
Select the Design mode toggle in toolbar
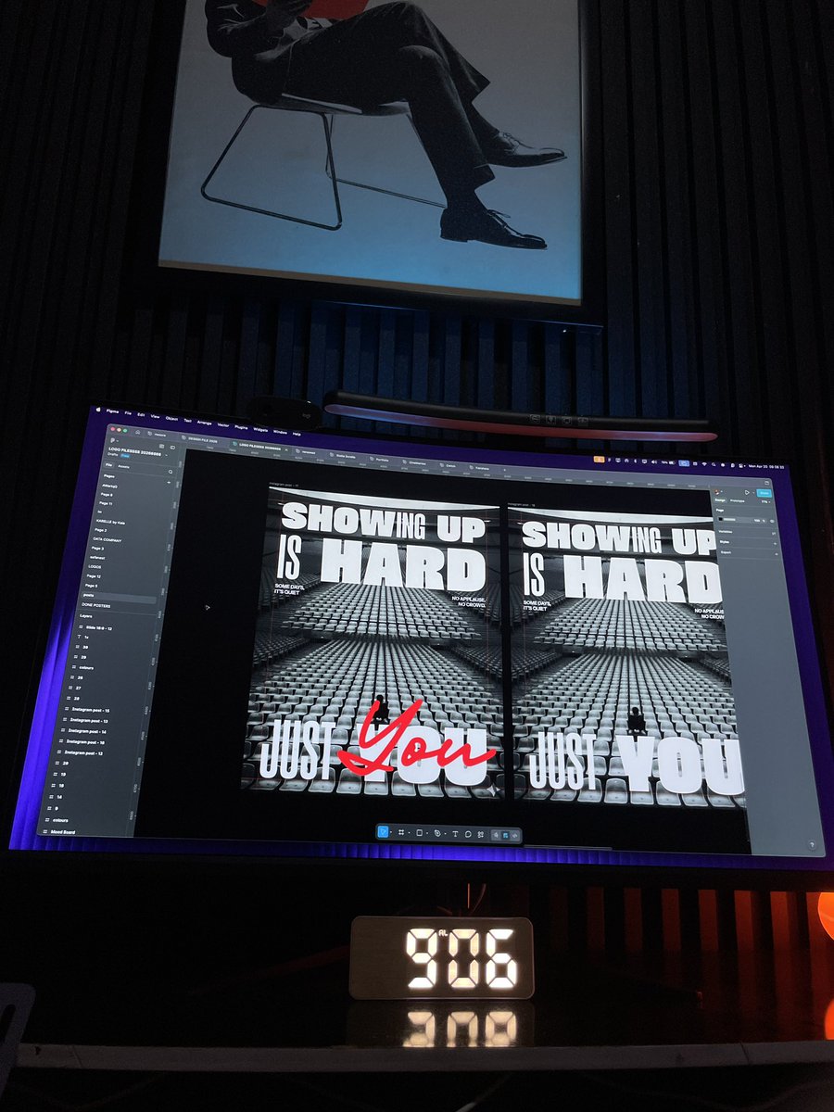[x=505, y=835]
